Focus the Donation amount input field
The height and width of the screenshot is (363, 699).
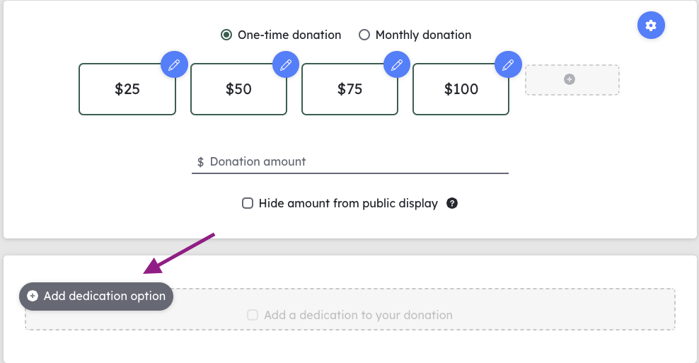[350, 162]
